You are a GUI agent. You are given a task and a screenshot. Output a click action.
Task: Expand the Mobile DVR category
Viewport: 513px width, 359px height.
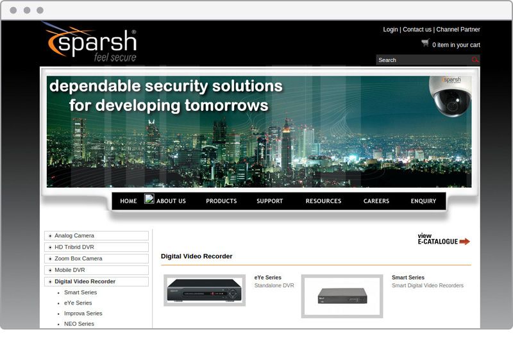[x=96, y=270]
